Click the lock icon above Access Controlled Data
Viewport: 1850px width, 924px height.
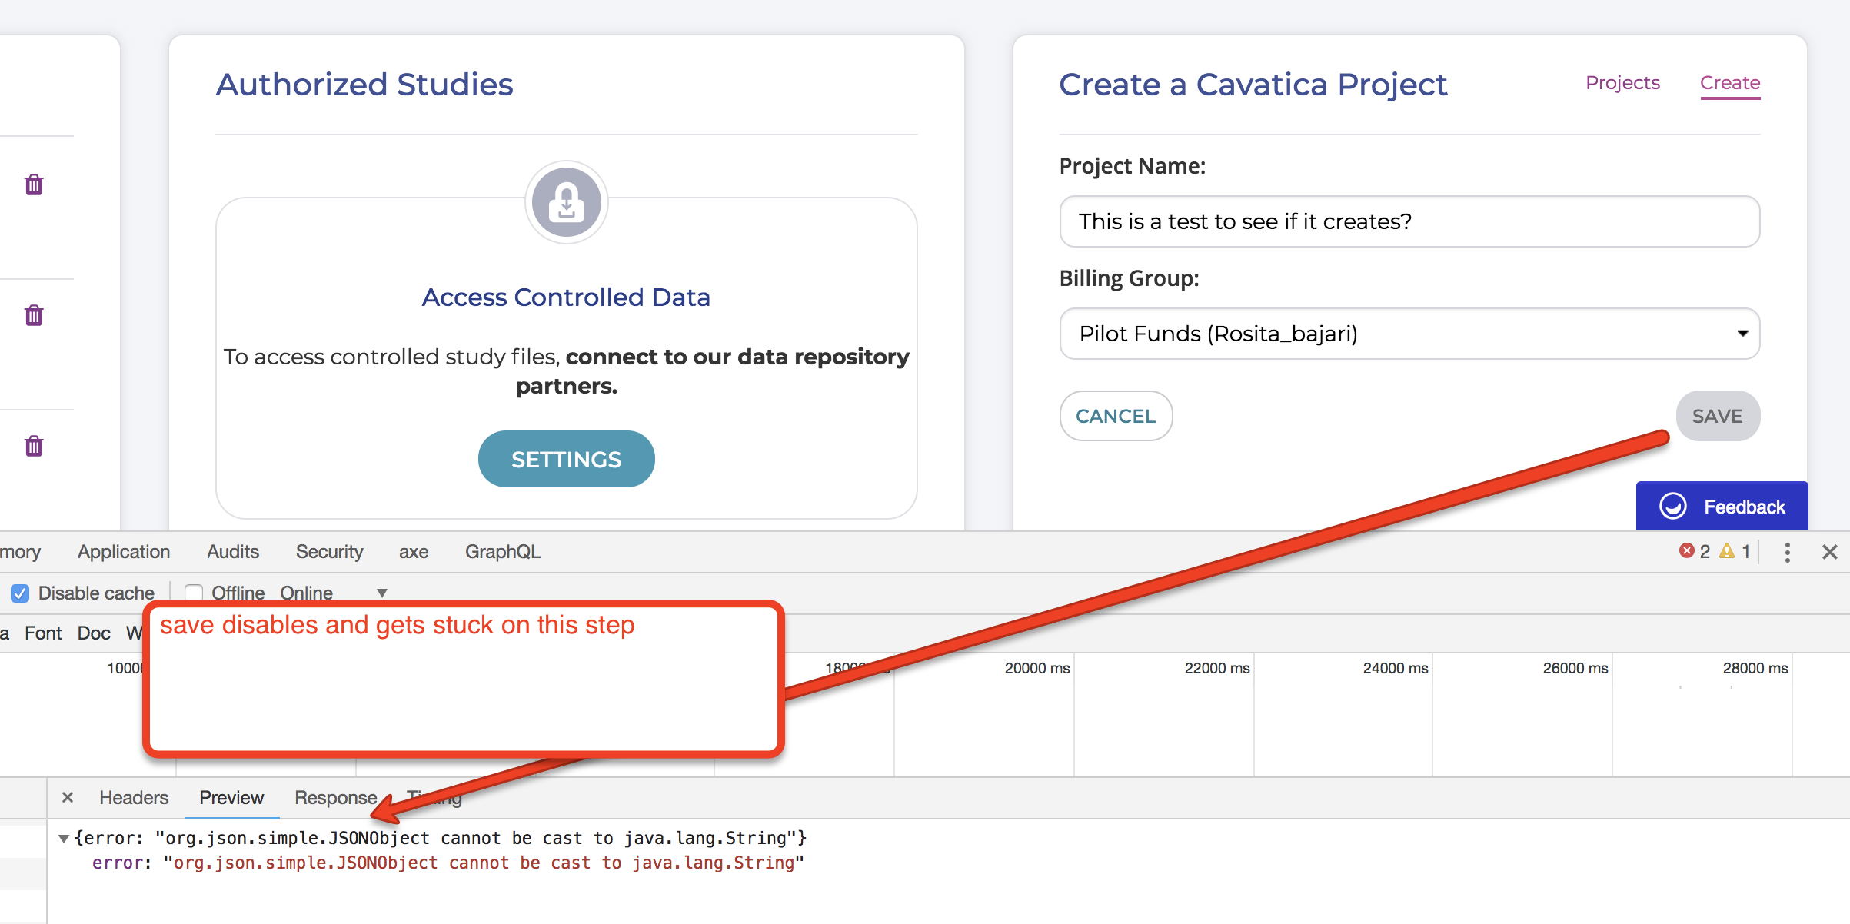[566, 201]
